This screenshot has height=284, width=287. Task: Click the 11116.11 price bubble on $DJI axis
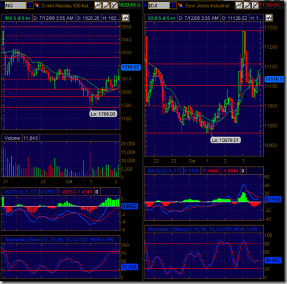274,80
